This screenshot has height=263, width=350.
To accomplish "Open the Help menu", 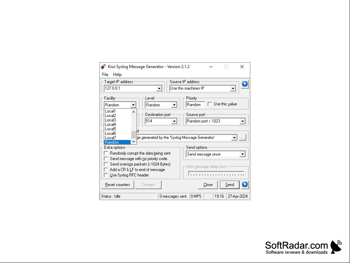I will pyautogui.click(x=117, y=75).
